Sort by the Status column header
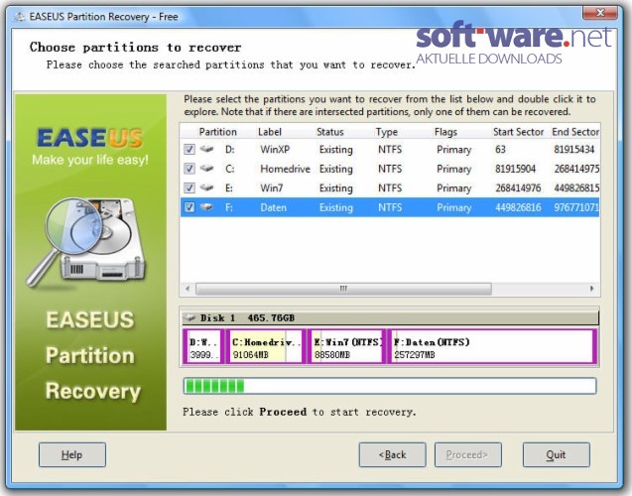 click(330, 132)
